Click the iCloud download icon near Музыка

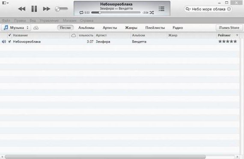(x=36, y=28)
